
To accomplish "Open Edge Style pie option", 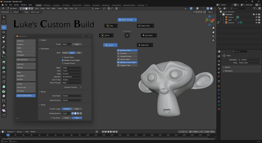I will click(145, 45).
